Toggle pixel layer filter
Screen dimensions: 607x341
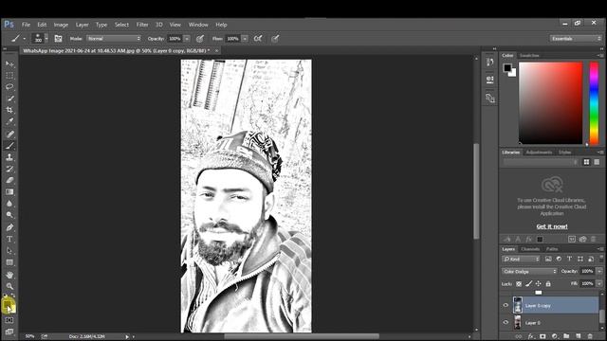(x=548, y=259)
